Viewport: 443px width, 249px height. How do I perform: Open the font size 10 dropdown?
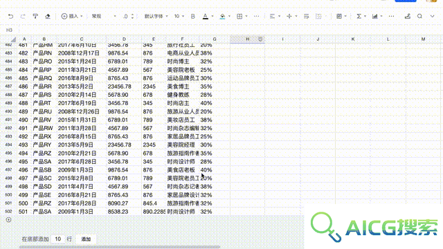pyautogui.click(x=179, y=17)
